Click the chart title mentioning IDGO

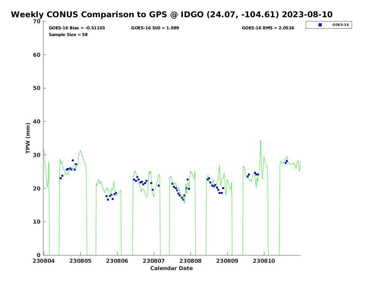pos(172,15)
